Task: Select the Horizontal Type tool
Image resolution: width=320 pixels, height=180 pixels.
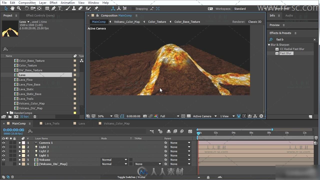Action: coord(60,8)
